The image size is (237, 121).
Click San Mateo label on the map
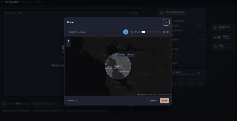coord(116,82)
